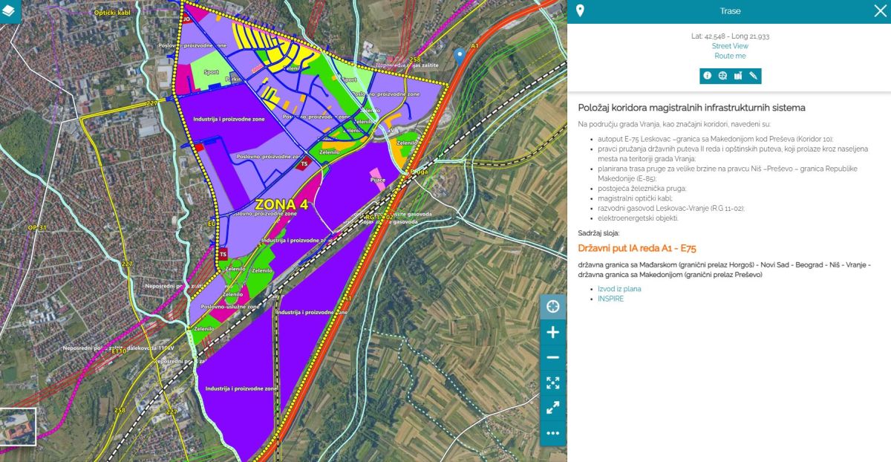The height and width of the screenshot is (462, 891).
Task: Close the Trase info panel
Action: coord(880,11)
